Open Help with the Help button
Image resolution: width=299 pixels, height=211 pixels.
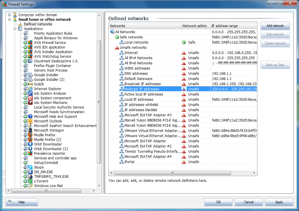pyautogui.click(x=22, y=202)
